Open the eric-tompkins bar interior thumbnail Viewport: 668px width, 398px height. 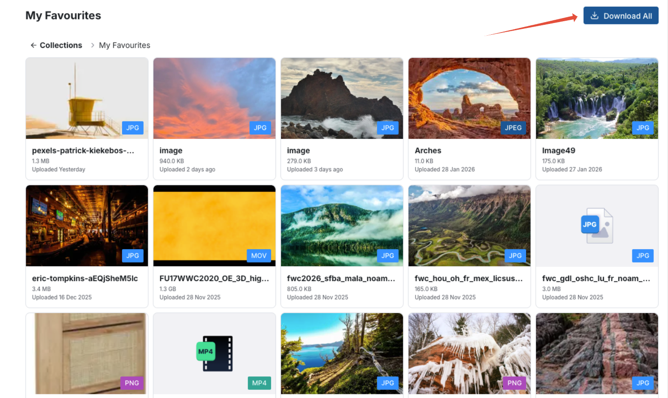pos(87,226)
